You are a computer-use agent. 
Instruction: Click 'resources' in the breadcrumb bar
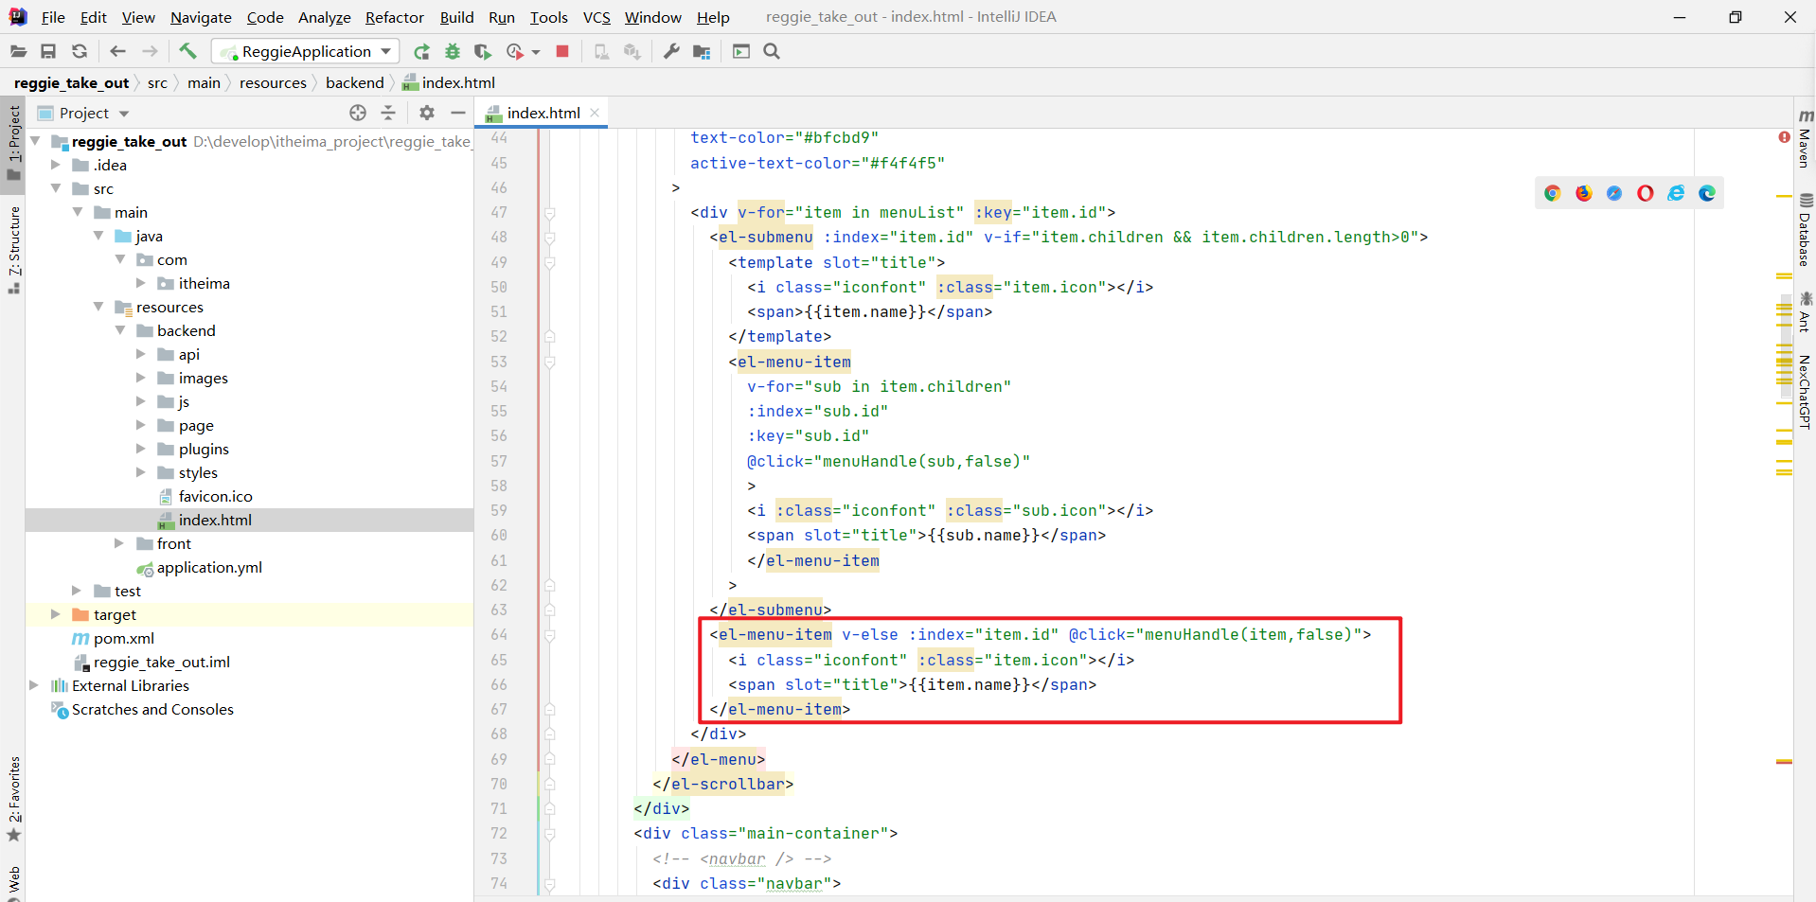click(x=273, y=83)
